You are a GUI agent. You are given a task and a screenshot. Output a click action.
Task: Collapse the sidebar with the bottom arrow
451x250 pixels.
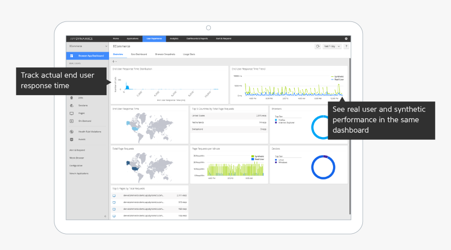(x=105, y=216)
